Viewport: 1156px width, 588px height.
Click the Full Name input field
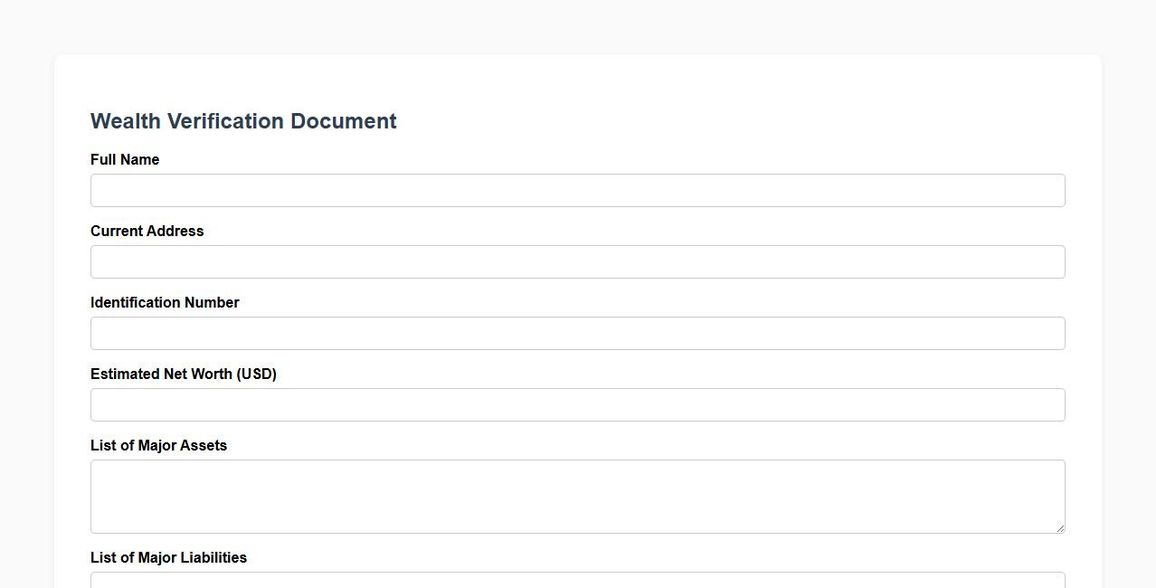(577, 191)
